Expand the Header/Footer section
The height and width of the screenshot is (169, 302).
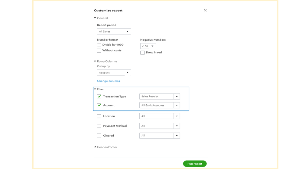click(x=95, y=147)
